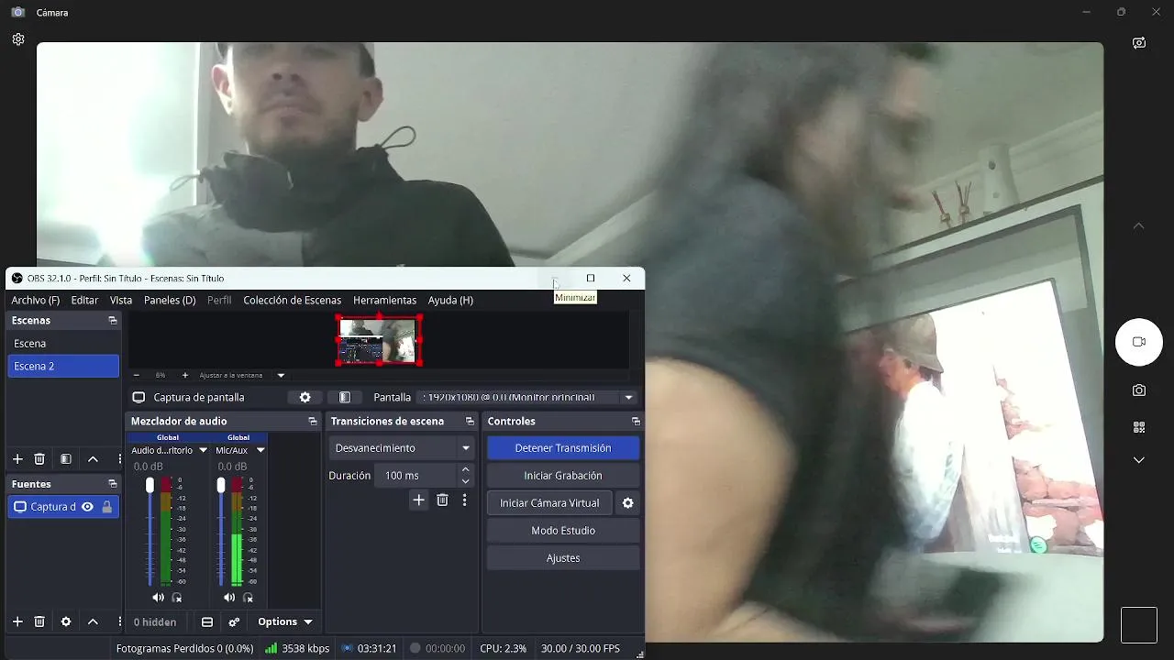Screen dimensions: 1174x660
Task: Open audio mixer Options dropdown
Action: pyautogui.click(x=285, y=622)
